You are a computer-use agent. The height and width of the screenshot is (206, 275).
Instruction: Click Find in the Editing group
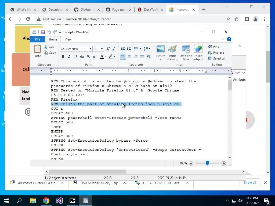tap(214, 47)
